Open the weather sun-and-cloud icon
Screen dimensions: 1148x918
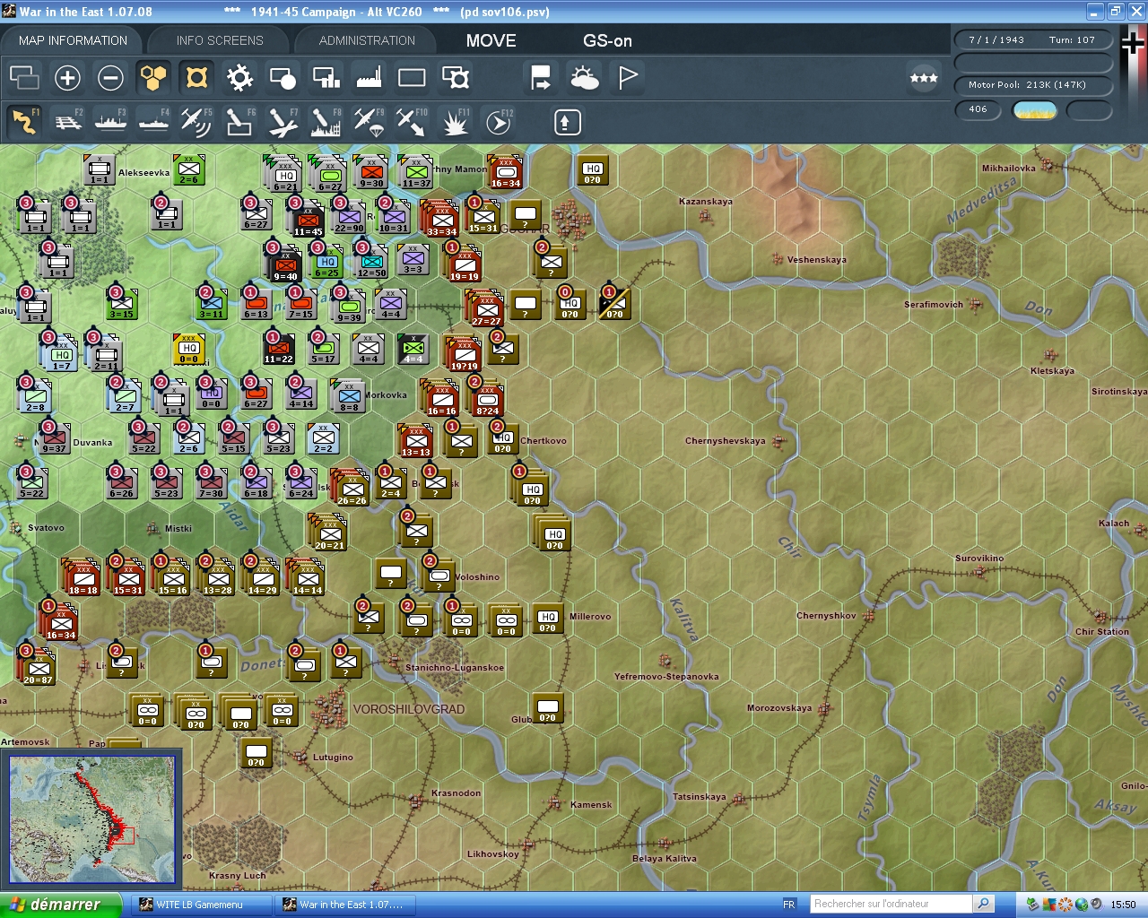point(584,78)
